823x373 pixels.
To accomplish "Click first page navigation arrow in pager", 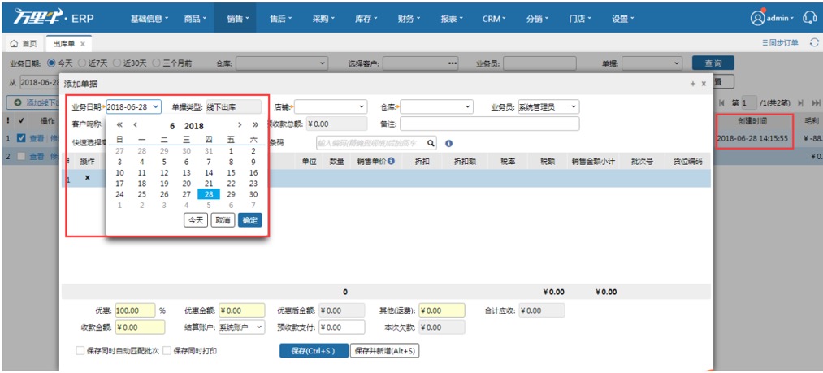I will (x=721, y=102).
